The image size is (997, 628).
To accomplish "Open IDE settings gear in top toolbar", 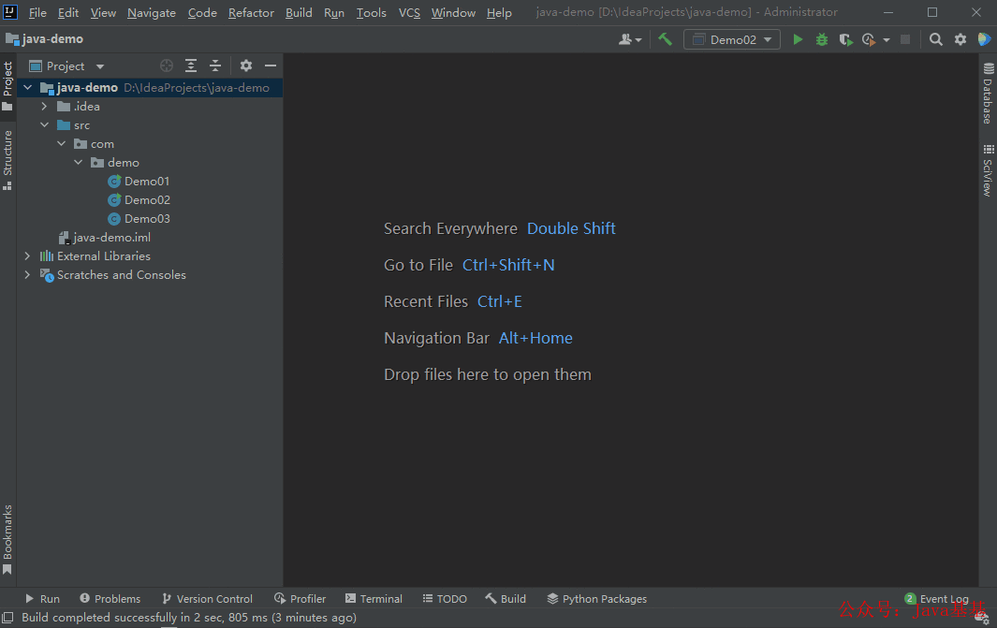I will coord(960,39).
